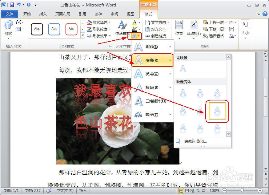Switch to the View (视图) tab
This screenshot has width=269, height=195.
click(130, 14)
